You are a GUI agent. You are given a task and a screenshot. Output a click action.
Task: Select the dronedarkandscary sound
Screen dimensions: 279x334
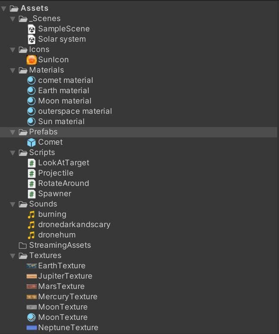click(69, 225)
